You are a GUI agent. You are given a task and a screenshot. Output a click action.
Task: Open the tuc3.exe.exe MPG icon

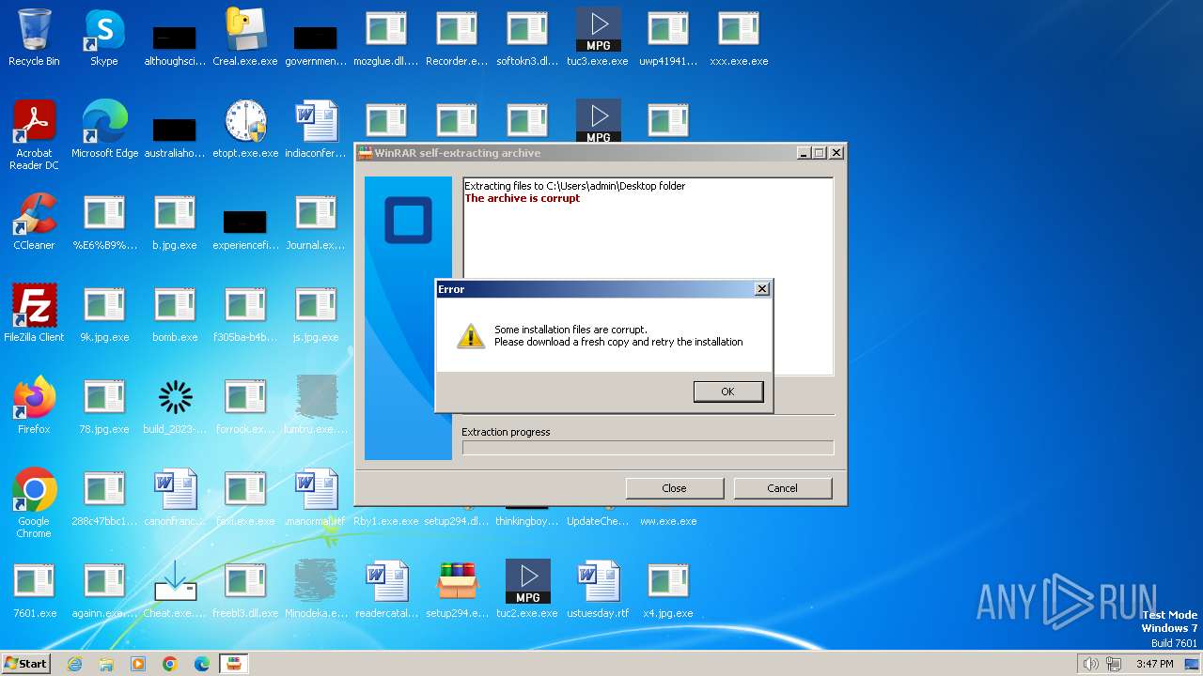tap(598, 38)
